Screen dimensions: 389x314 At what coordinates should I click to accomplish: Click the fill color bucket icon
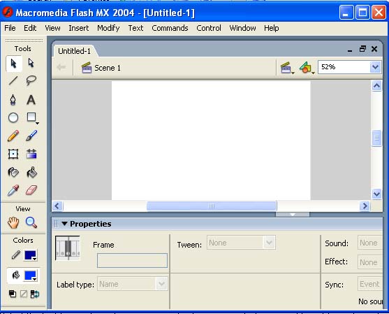15,275
